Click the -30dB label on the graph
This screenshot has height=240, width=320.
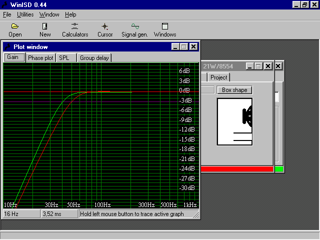coord(187,188)
